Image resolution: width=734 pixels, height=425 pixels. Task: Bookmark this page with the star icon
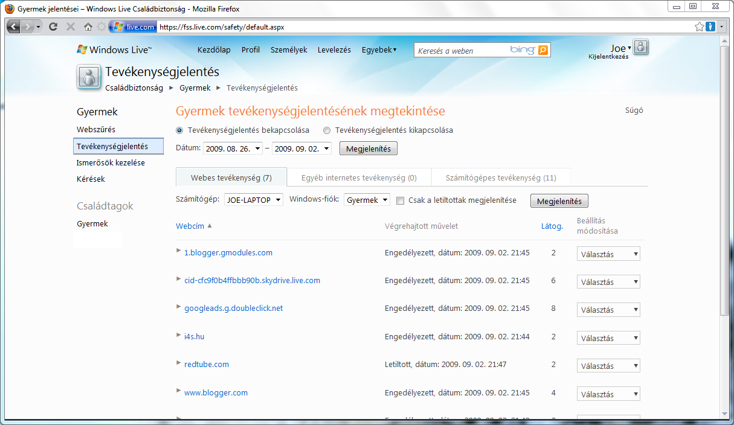700,27
